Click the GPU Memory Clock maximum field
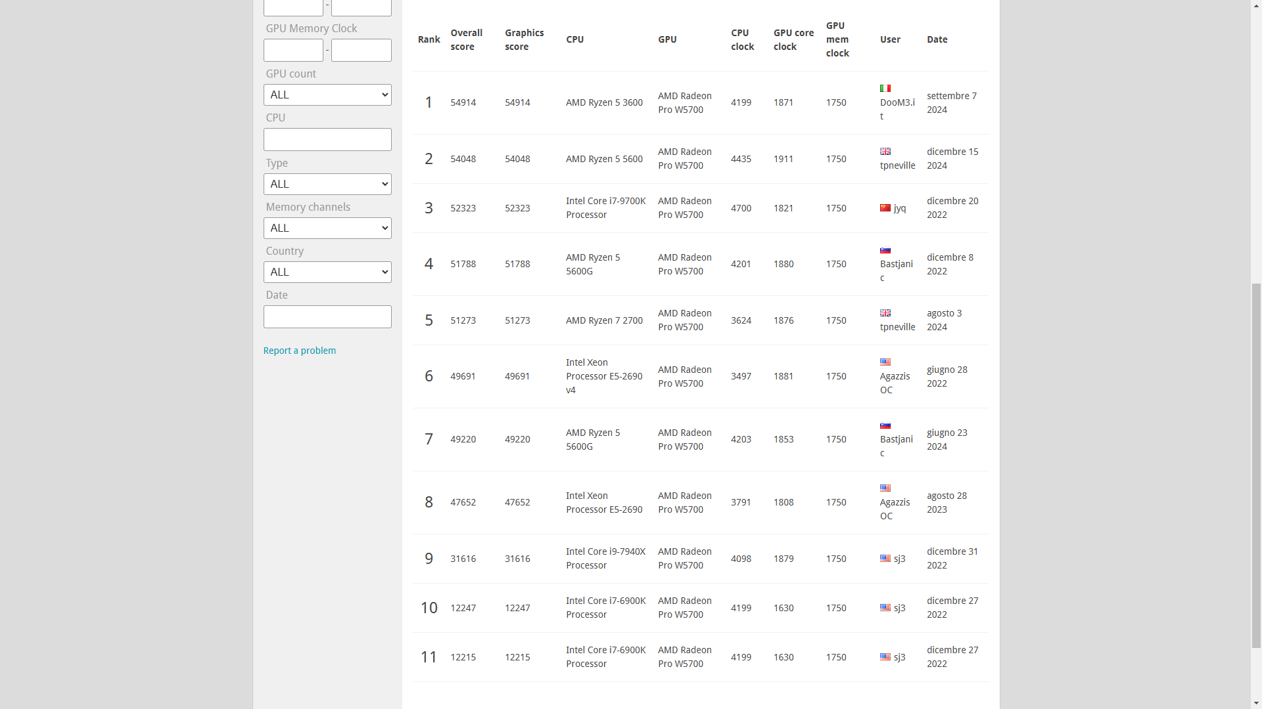 (x=361, y=50)
